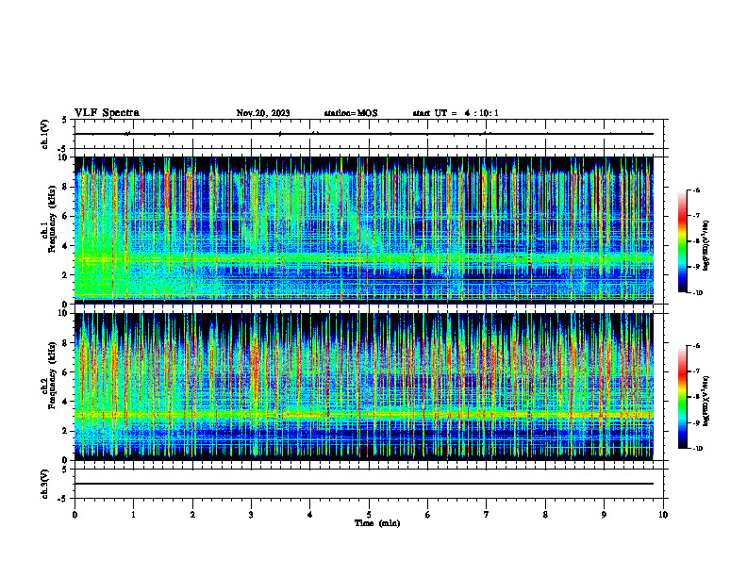This screenshot has width=747, height=577.
Task: Click the "ch.1(V)" axis label
Action: click(45, 134)
